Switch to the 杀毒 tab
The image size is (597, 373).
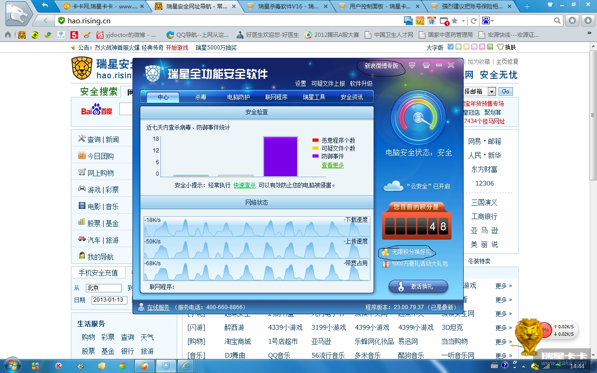[x=201, y=97]
